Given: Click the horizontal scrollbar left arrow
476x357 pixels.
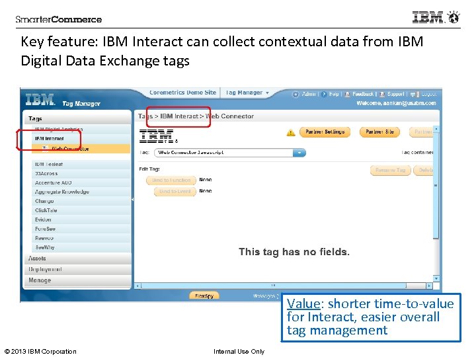Looking at the screenshot, I should pyautogui.click(x=138, y=286).
